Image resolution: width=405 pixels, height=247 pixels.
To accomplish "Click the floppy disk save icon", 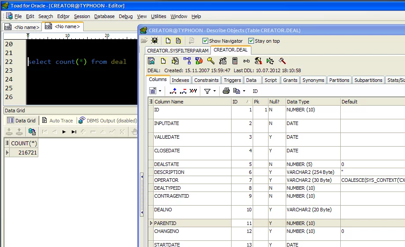I will pos(155,41).
